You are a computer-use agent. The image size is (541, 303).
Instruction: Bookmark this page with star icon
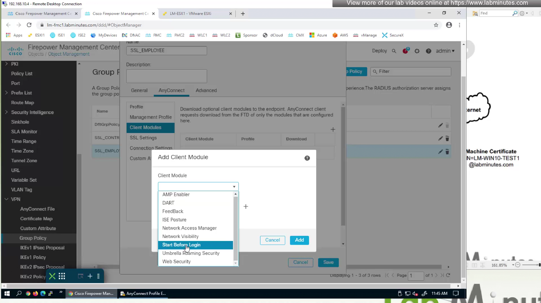[436, 25]
